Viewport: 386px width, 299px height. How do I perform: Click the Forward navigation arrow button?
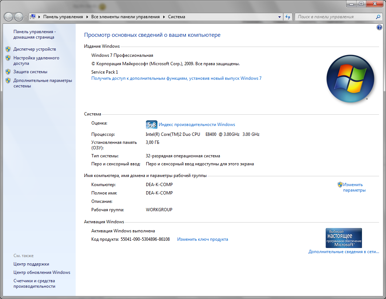19,17
